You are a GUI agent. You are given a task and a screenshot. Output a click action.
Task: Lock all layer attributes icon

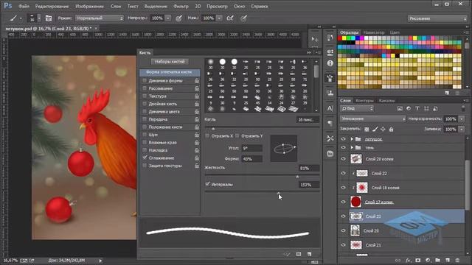click(x=391, y=130)
